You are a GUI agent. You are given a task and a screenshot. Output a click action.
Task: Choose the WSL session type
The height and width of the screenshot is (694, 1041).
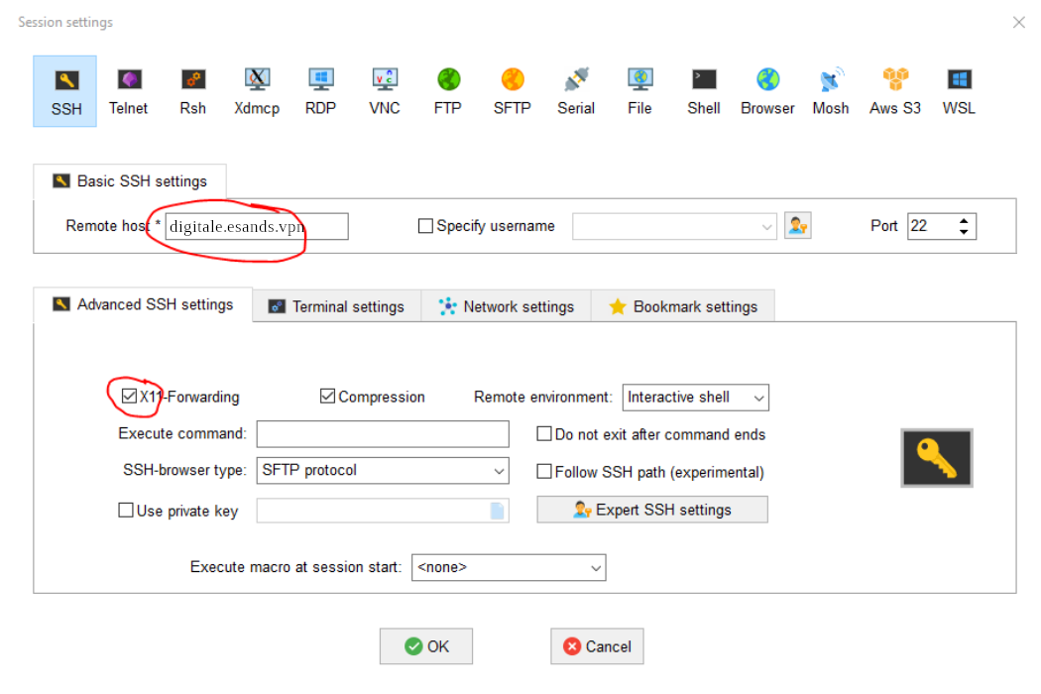coord(959,91)
